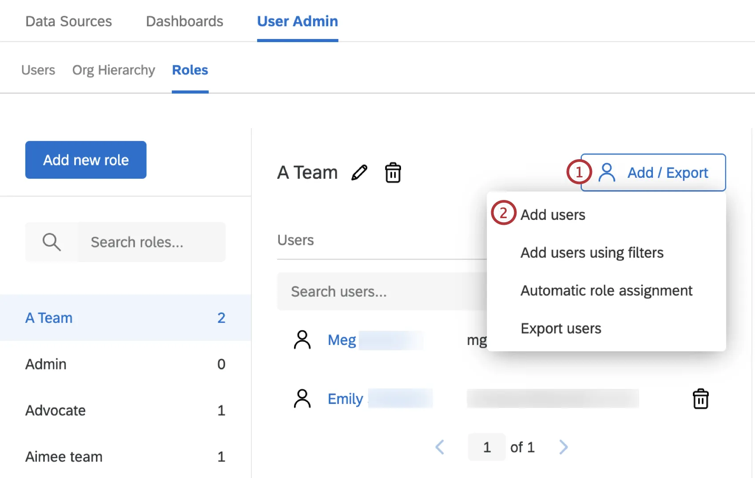Switch to the Data Sources tab
Image resolution: width=755 pixels, height=478 pixels.
coord(69,21)
